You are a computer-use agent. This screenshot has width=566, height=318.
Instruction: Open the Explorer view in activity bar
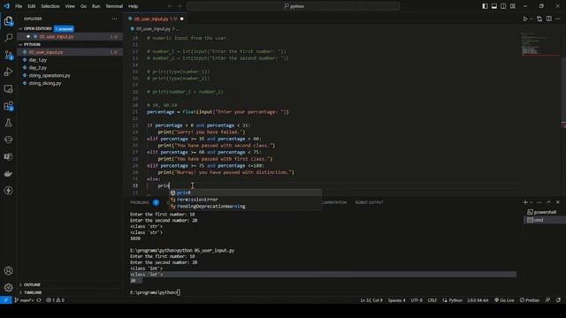8,21
